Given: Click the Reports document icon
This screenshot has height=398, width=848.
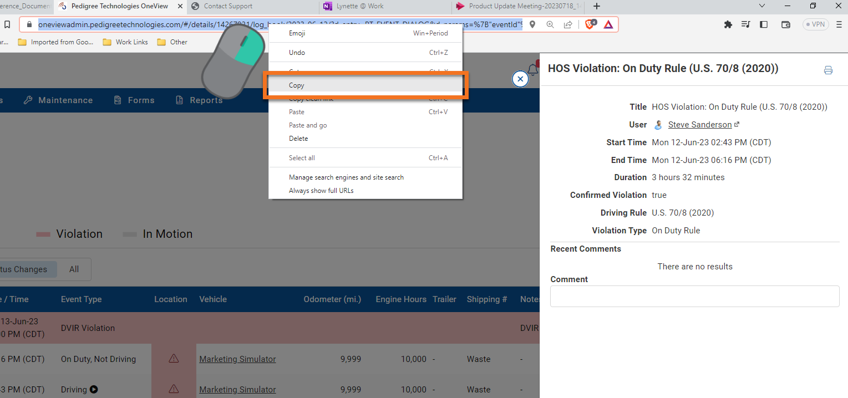Looking at the screenshot, I should (179, 100).
